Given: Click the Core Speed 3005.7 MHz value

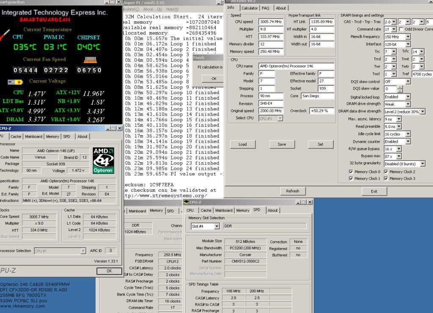Looking at the screenshot, I should (39, 217).
